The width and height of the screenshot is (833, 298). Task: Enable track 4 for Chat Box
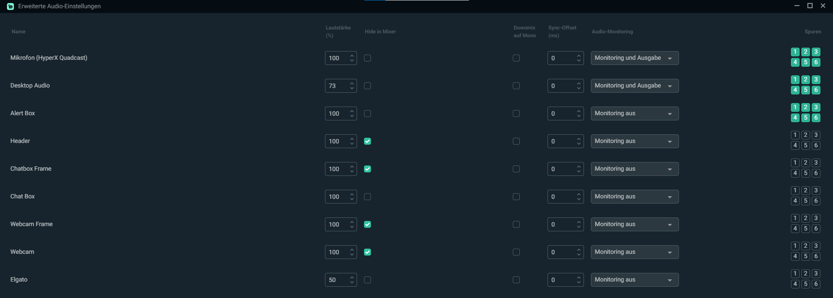tap(795, 201)
